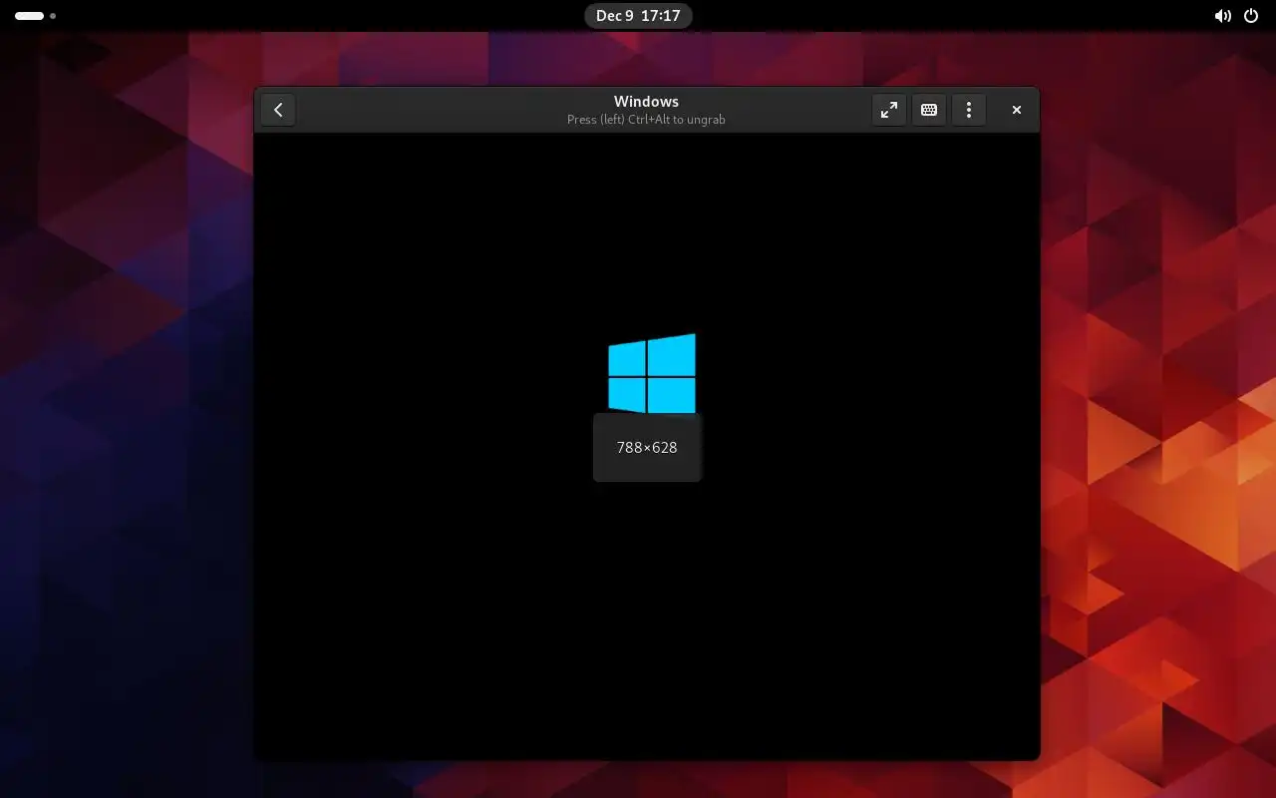The width and height of the screenshot is (1276, 798).
Task: Click the power icon in top bar
Action: click(x=1251, y=16)
